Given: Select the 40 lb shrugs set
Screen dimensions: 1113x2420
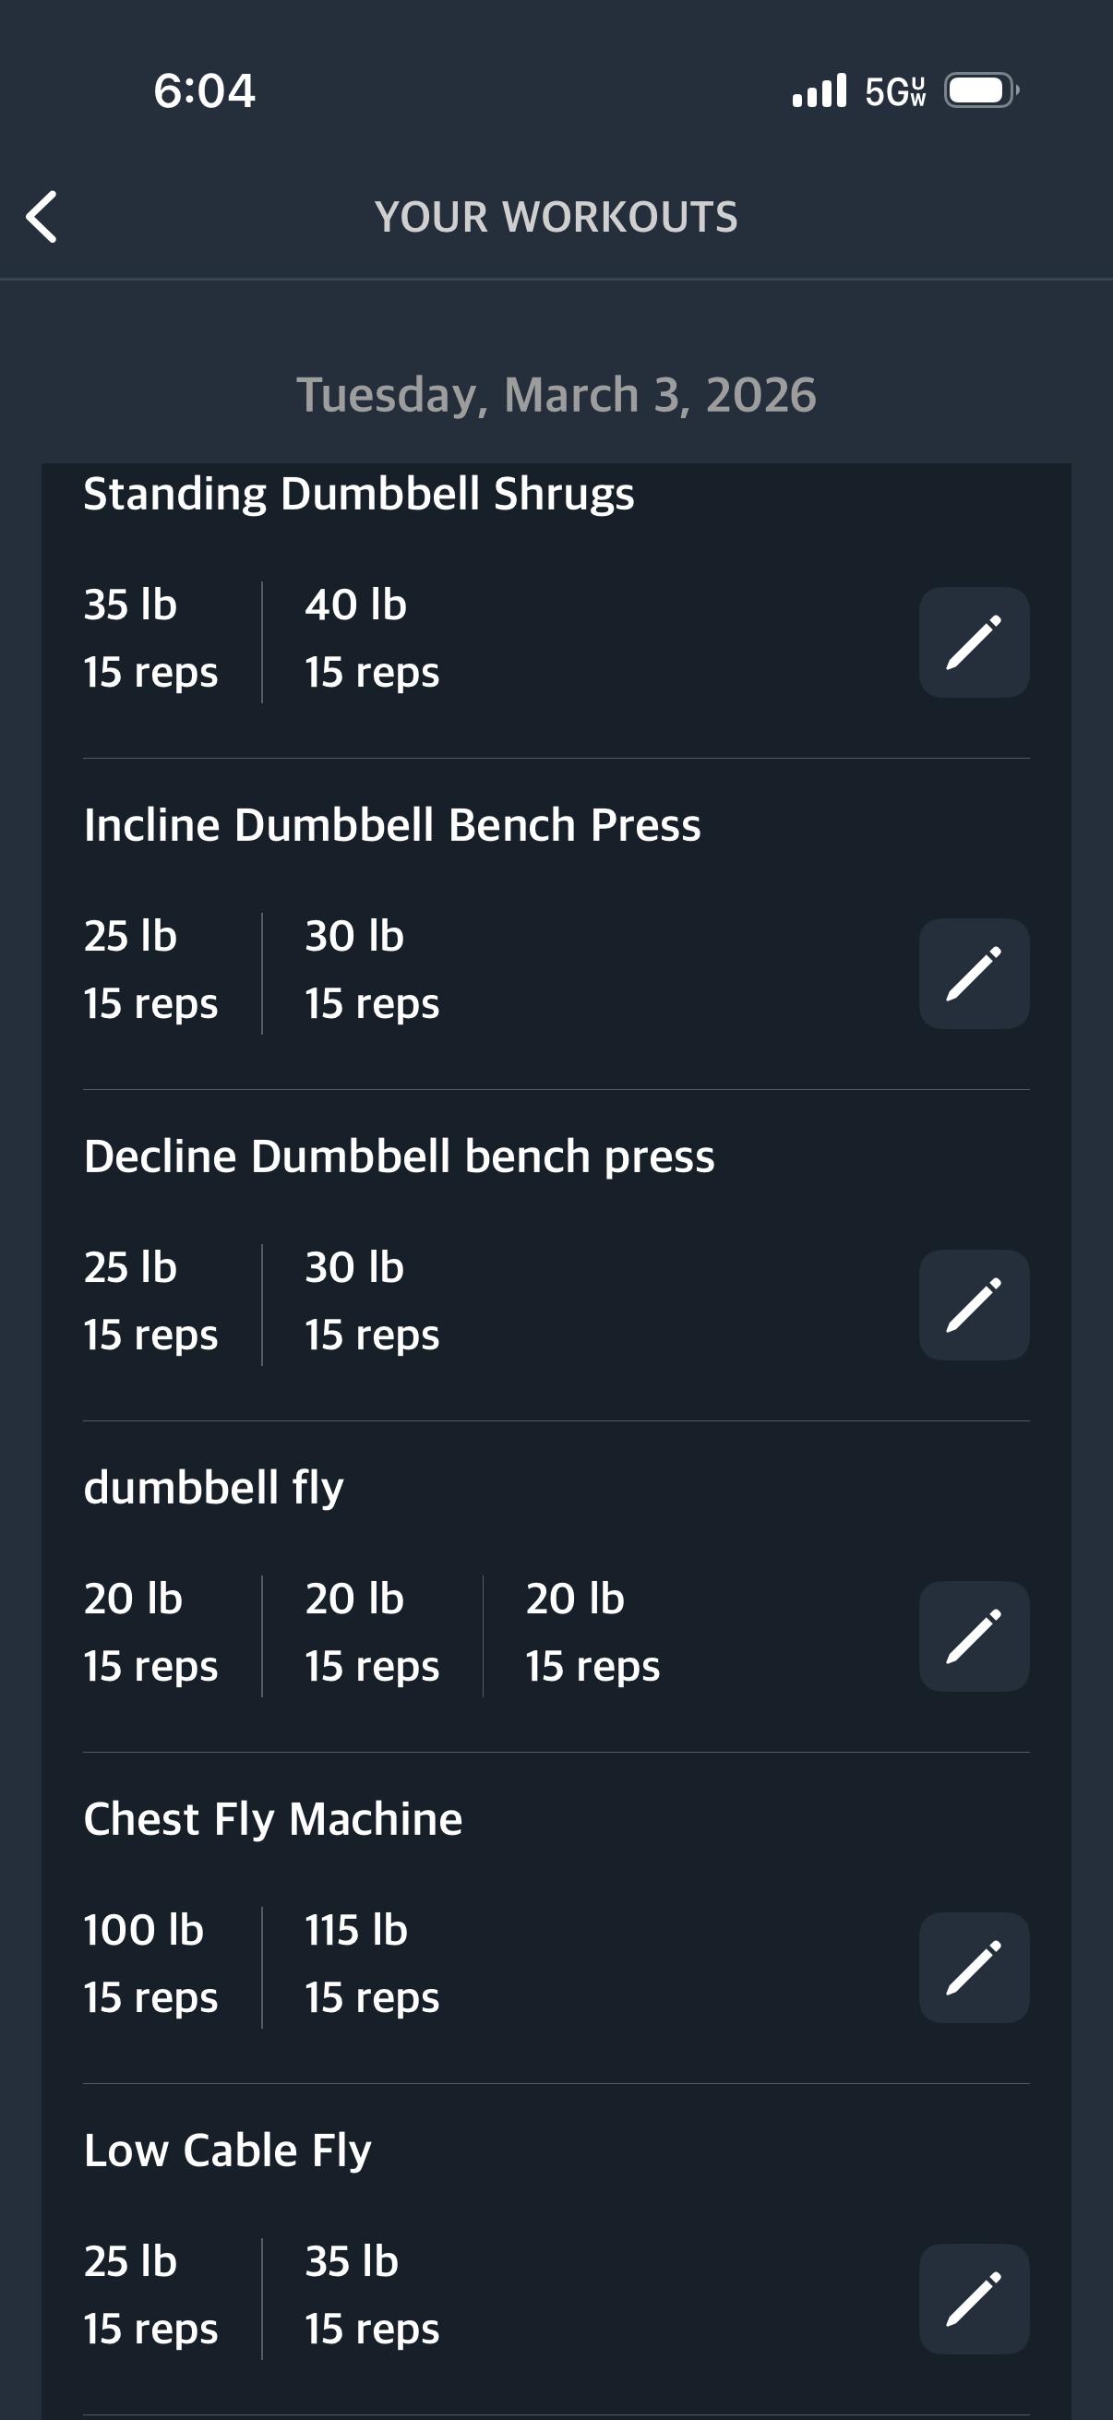Looking at the screenshot, I should (x=371, y=639).
